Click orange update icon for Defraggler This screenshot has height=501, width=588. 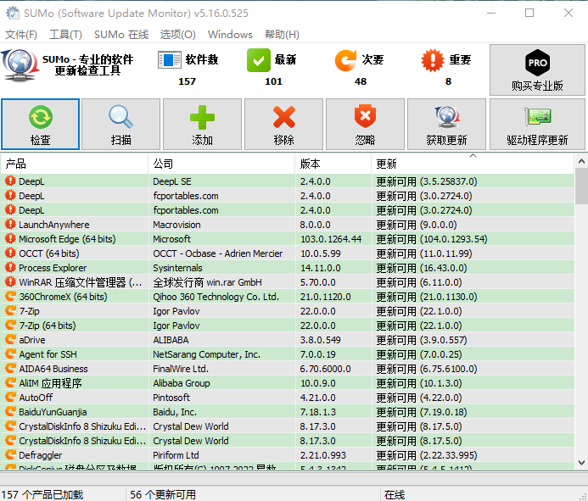(10, 455)
